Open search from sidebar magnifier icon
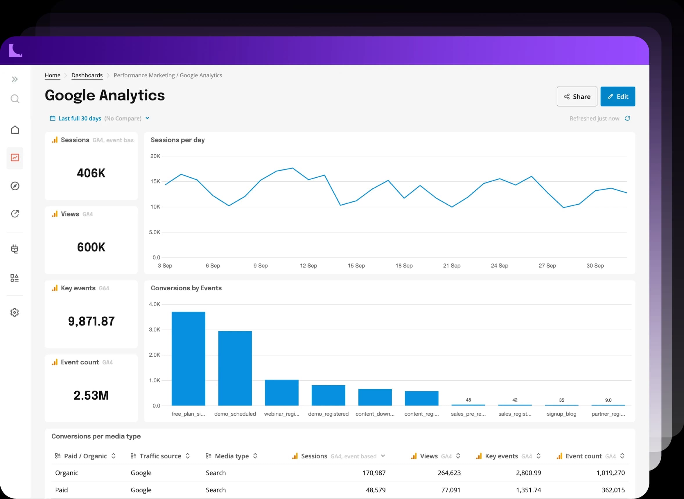This screenshot has width=684, height=499. pos(15,99)
